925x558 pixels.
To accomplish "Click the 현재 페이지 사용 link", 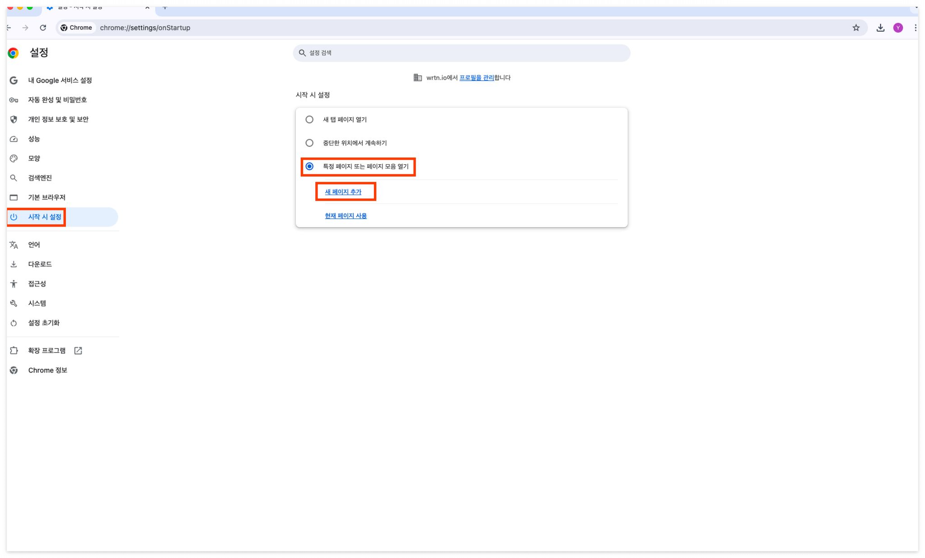I will tap(346, 216).
